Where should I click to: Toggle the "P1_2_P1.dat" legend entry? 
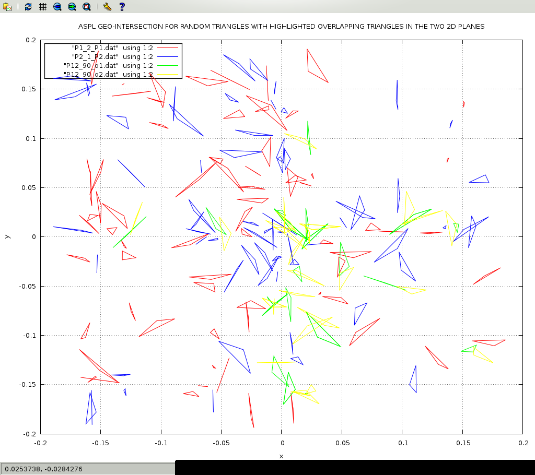click(x=112, y=47)
